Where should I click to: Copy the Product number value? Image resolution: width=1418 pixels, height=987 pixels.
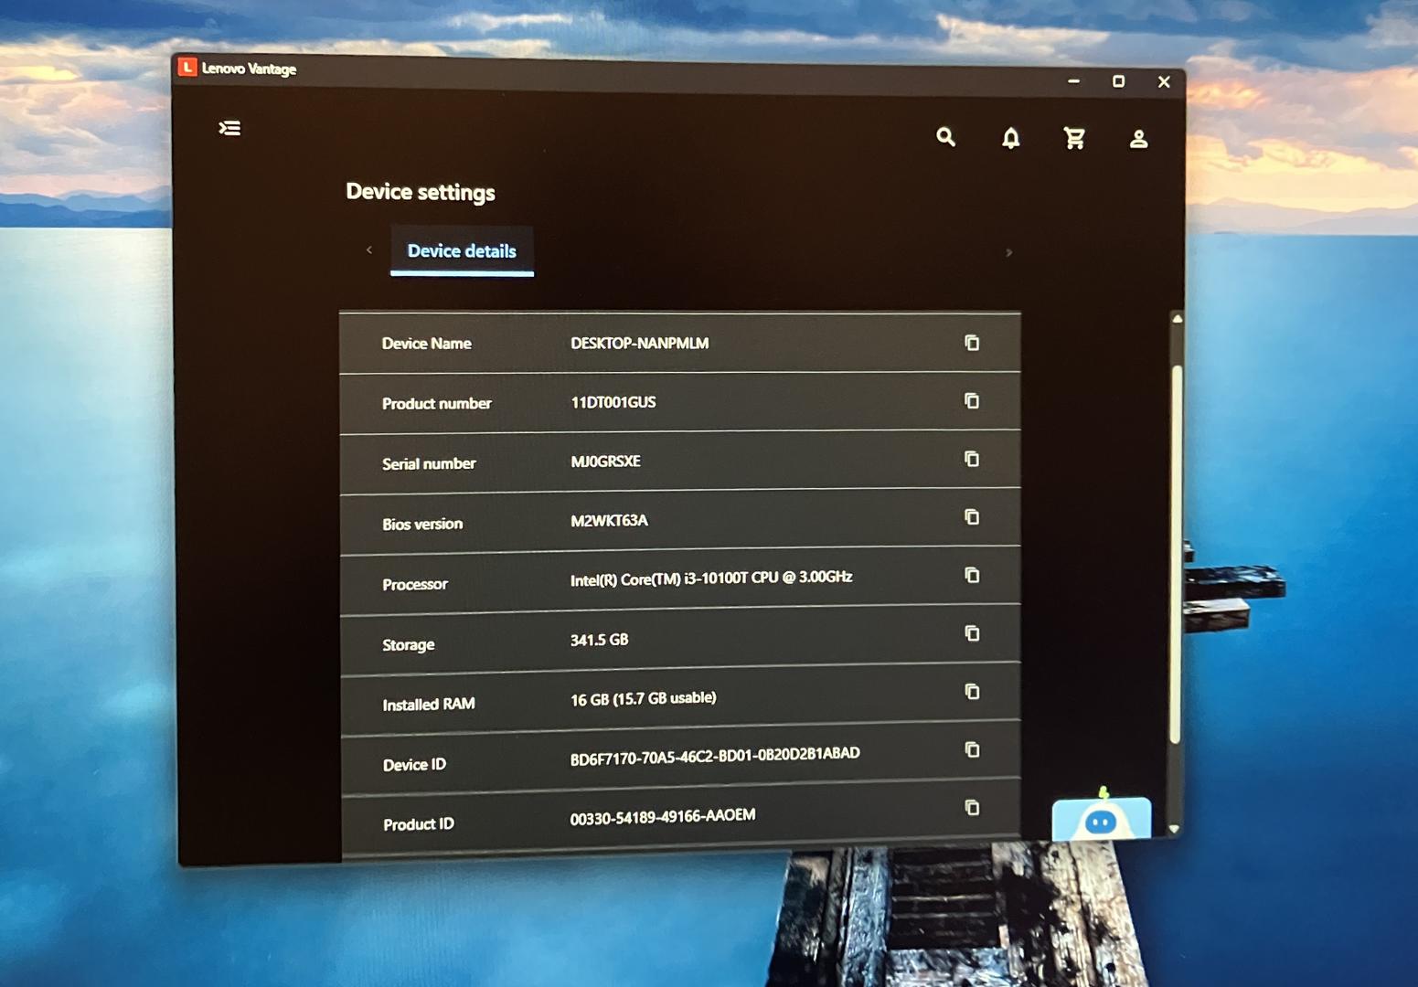point(972,401)
